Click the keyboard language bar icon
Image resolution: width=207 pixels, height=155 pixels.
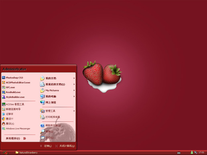pyautogui.click(x=179, y=153)
